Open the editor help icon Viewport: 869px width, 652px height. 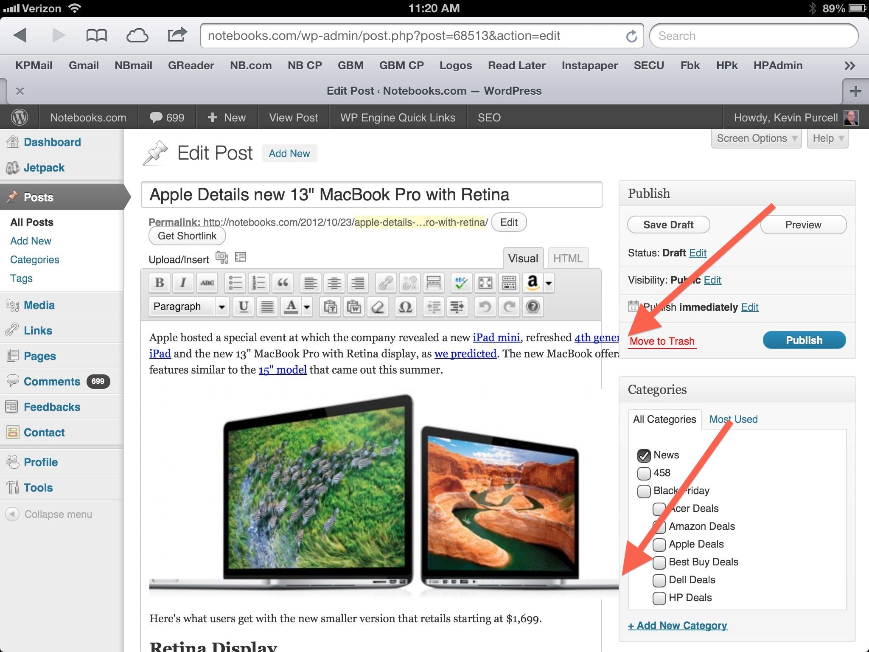[533, 306]
